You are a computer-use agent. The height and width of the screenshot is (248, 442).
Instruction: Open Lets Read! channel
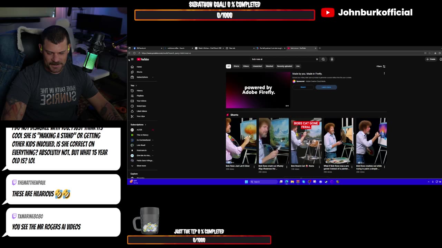tap(142, 145)
